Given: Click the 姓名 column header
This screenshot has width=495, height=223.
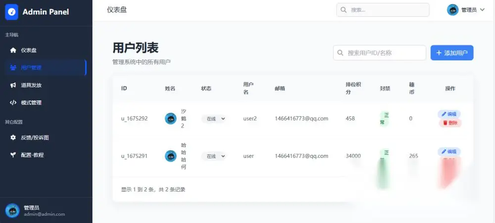Looking at the screenshot, I should (170, 89).
